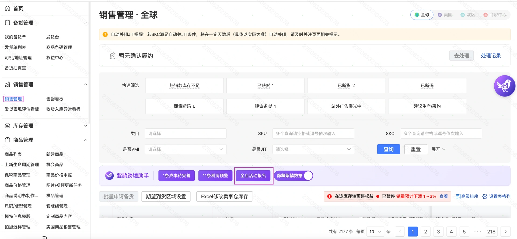Filter by 热销款库存不足

point(184,86)
